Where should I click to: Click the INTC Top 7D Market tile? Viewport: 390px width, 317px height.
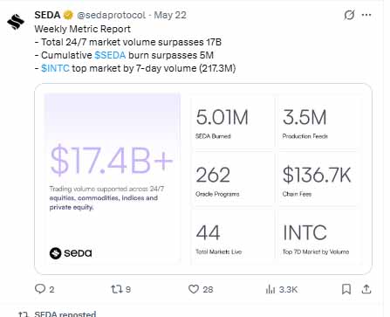click(318, 238)
